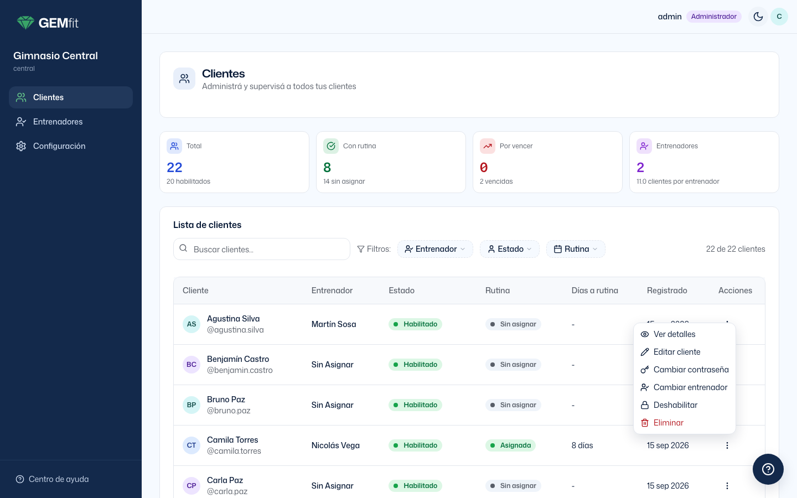Click the Por vencer trend icon
This screenshot has width=797, height=498.
[488, 146]
